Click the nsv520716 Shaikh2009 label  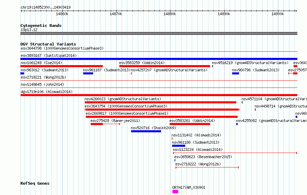coord(153,128)
